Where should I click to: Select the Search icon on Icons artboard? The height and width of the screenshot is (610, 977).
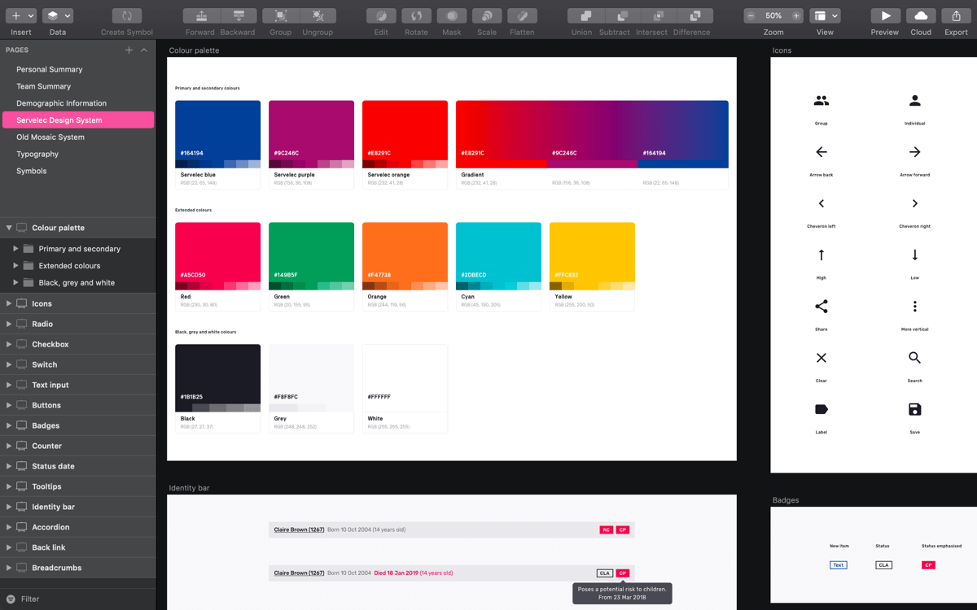915,358
